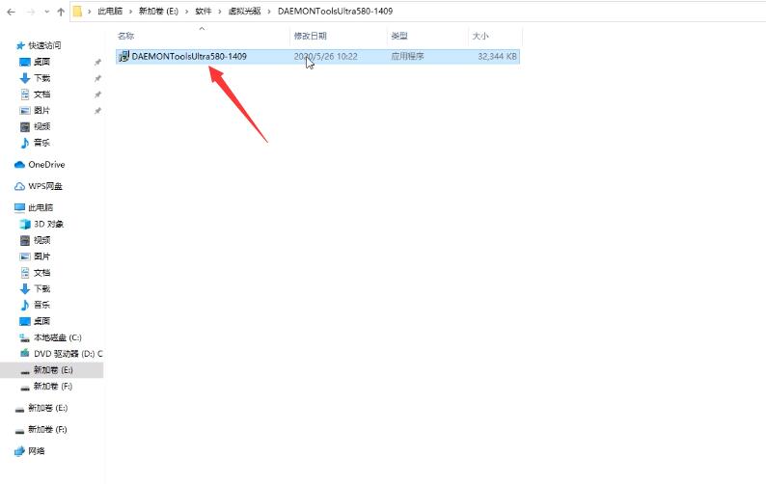Image resolution: width=766 pixels, height=484 pixels.
Task: Open 桌面 listed under 此电脑
Action: [x=41, y=321]
